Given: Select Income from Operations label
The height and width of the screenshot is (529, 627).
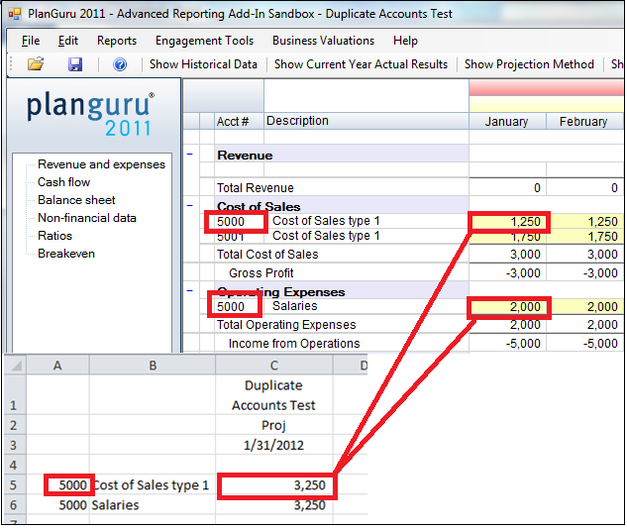Looking at the screenshot, I should [294, 343].
